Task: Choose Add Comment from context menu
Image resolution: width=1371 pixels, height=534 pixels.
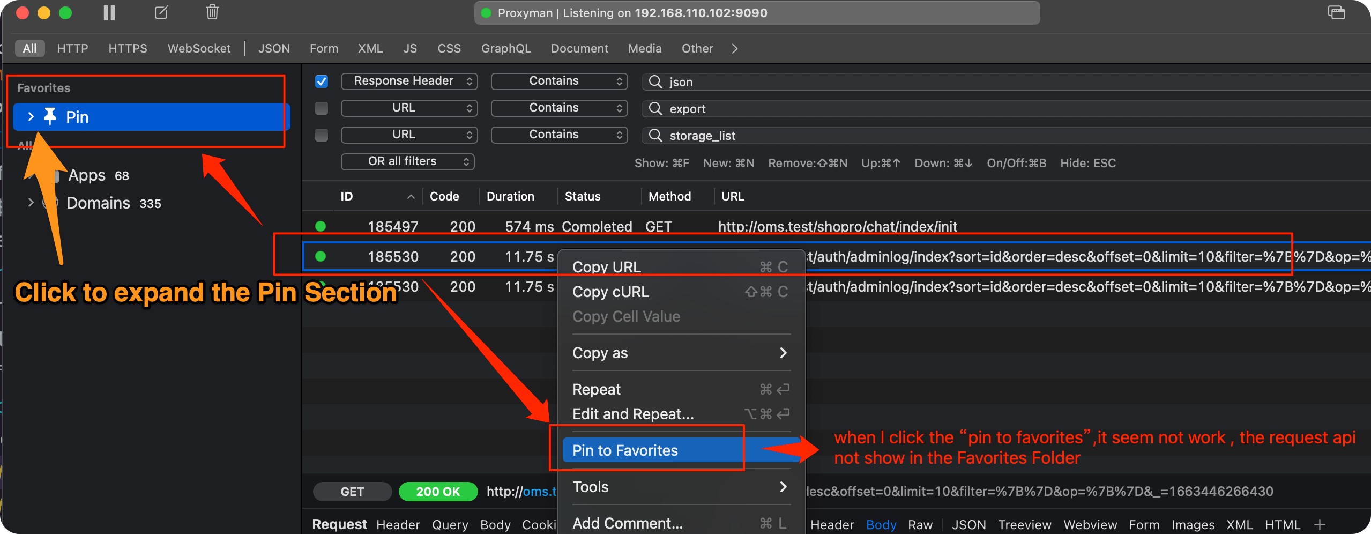Action: tap(681, 523)
